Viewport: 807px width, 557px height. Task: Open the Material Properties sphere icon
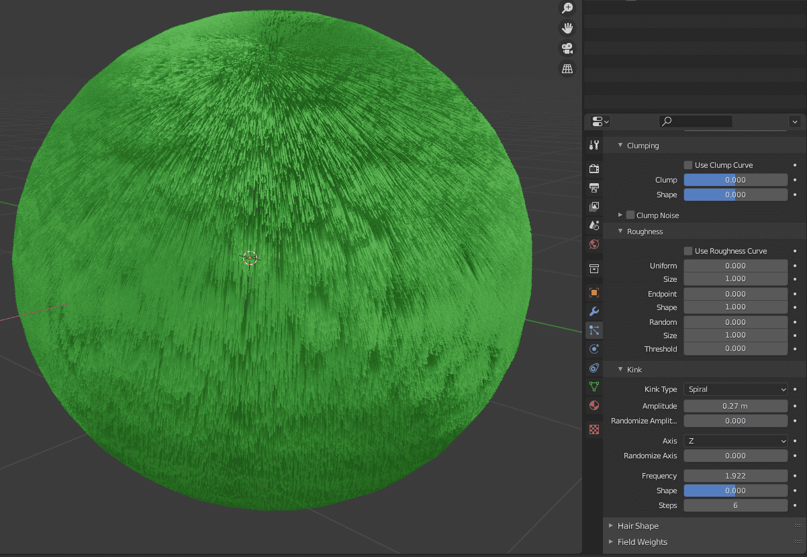[x=594, y=405]
